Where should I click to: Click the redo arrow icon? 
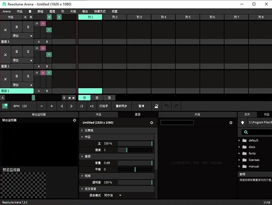176,106
